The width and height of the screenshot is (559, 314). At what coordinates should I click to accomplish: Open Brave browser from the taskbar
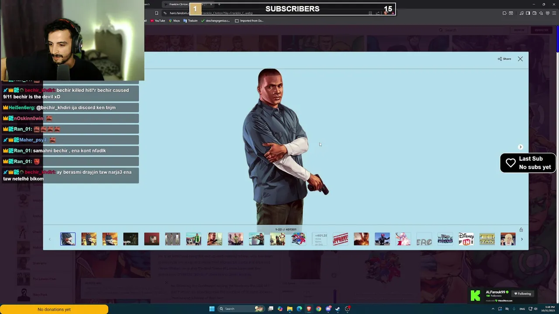pos(309,309)
